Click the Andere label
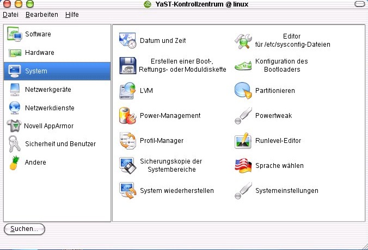The height and width of the screenshot is (250, 368). (x=35, y=162)
